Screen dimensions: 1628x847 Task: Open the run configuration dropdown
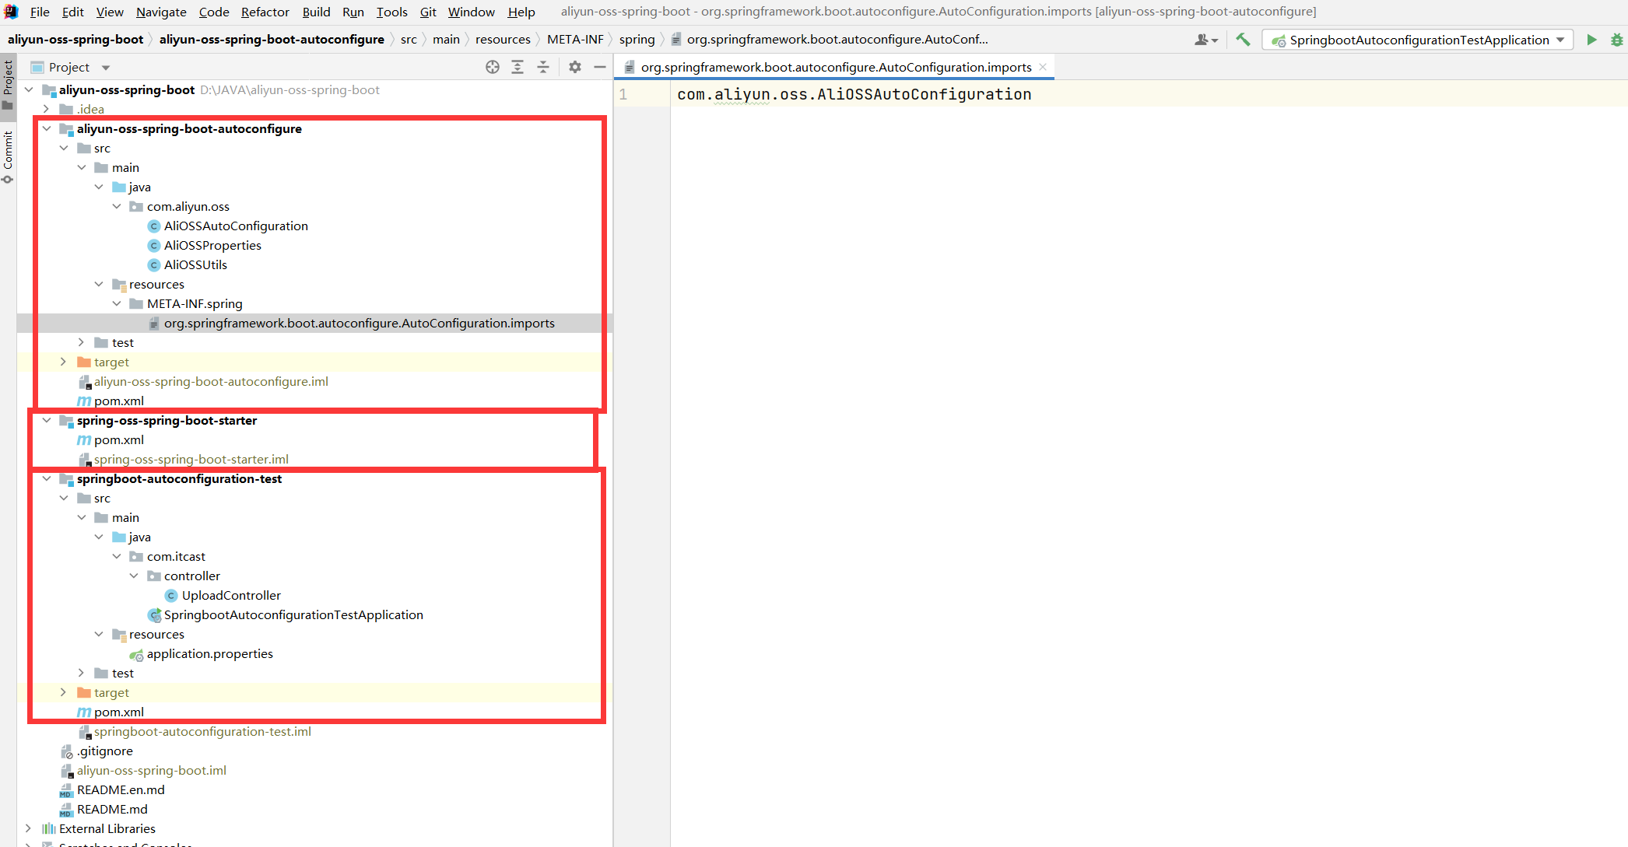[x=1418, y=40]
